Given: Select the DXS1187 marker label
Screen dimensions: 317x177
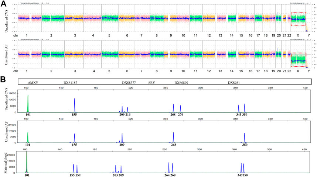Looking at the screenshot, I should pos(70,83).
